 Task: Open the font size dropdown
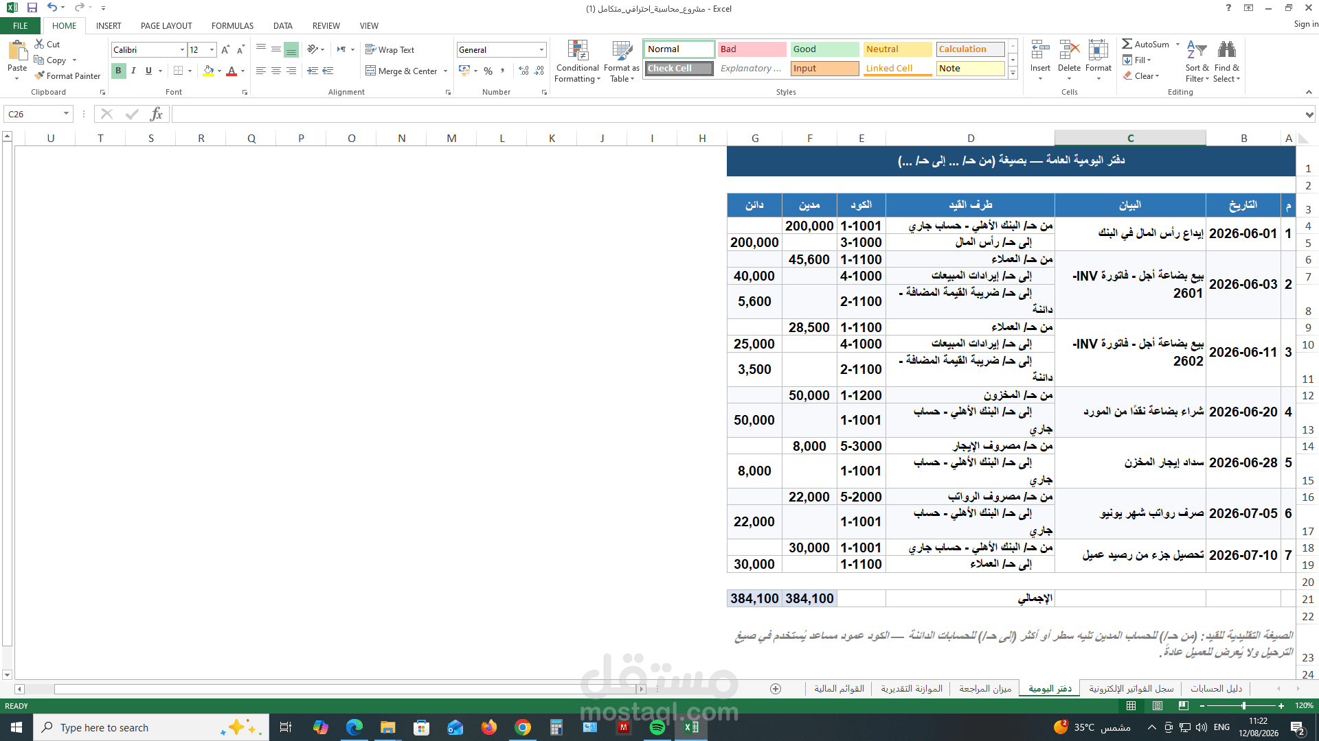[x=212, y=49]
